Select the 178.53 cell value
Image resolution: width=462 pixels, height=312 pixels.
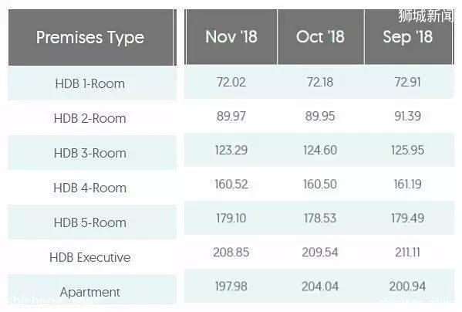[320, 219]
